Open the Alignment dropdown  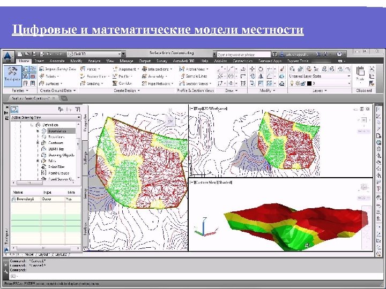click(x=126, y=69)
